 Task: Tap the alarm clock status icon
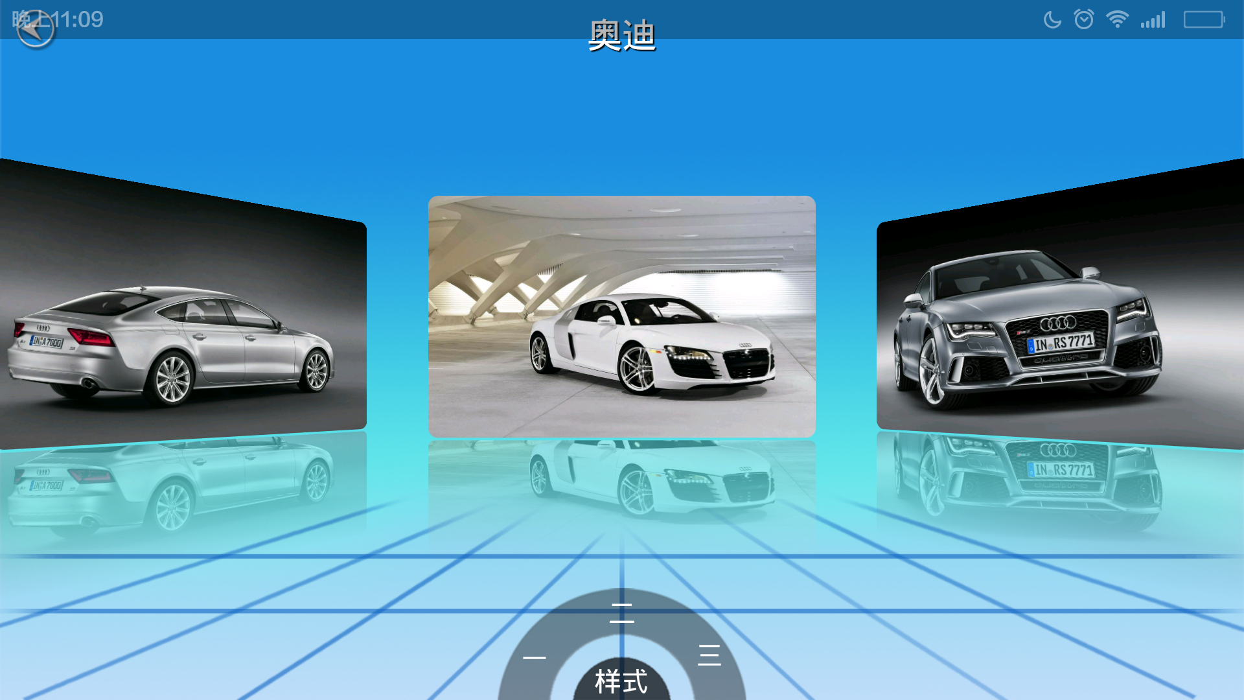point(1084,19)
